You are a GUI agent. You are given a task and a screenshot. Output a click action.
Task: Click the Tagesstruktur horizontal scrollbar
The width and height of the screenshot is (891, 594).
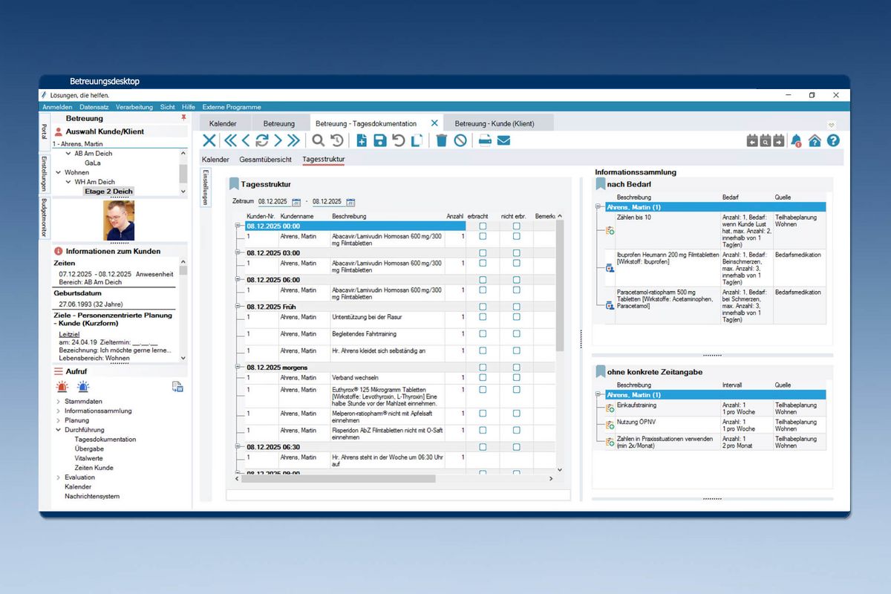point(394,479)
